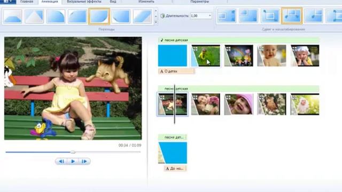The width and height of the screenshot is (342, 192).
Task: Choose the third pan and zoom effect
Action: click(270, 15)
